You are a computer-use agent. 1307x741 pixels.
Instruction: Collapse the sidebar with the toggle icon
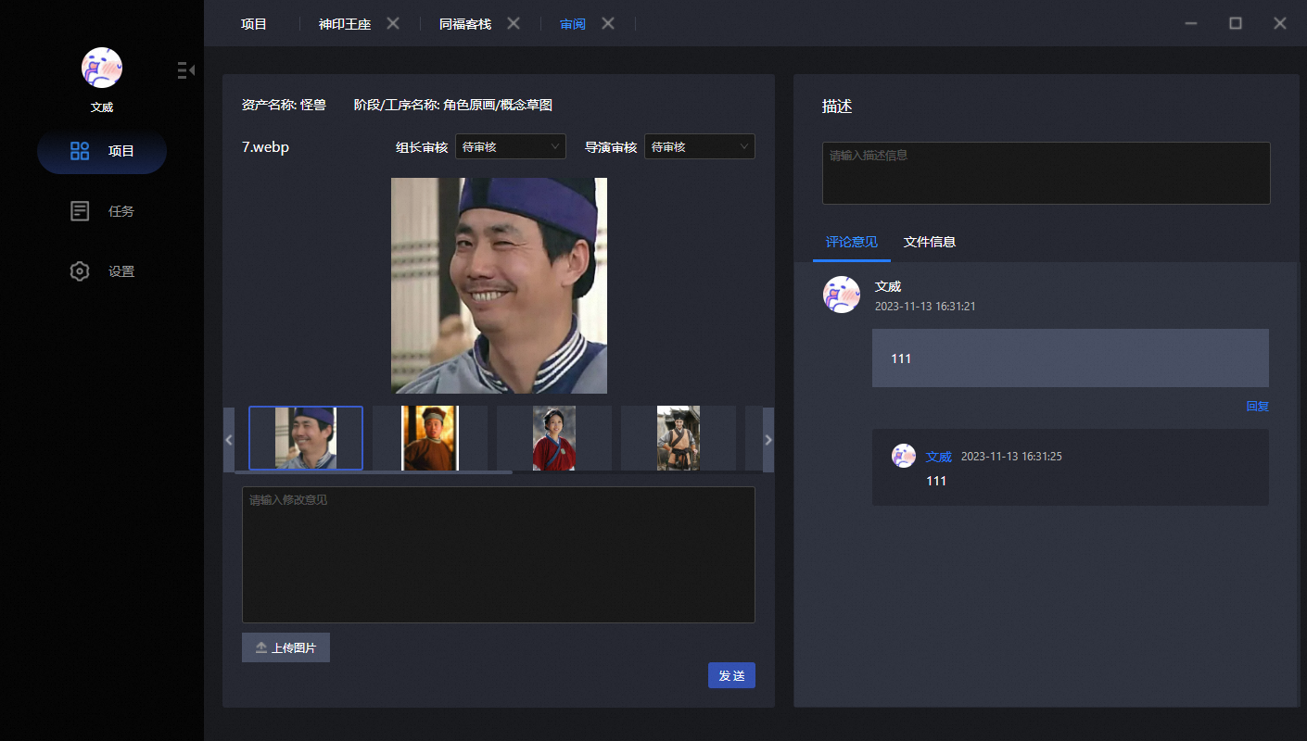pos(185,69)
